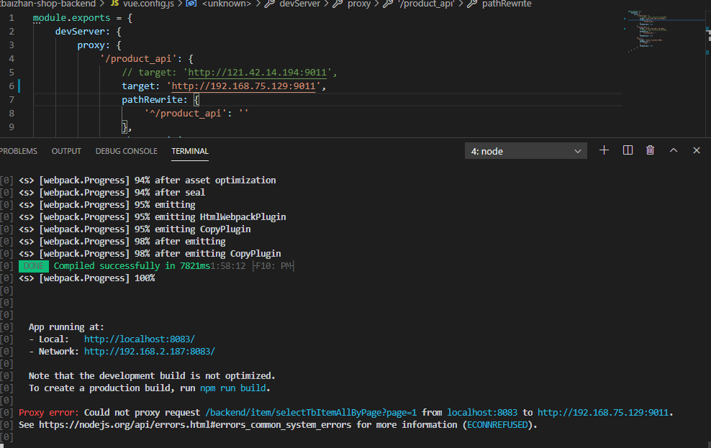Click the 'pathRewrite' key on line 7
The image size is (711, 448).
[151, 100]
